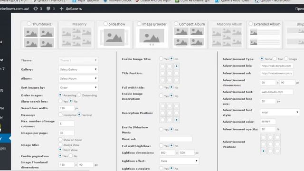Set Masonry to Horizontal
The width and height of the screenshot is (304, 171).
pos(60,114)
